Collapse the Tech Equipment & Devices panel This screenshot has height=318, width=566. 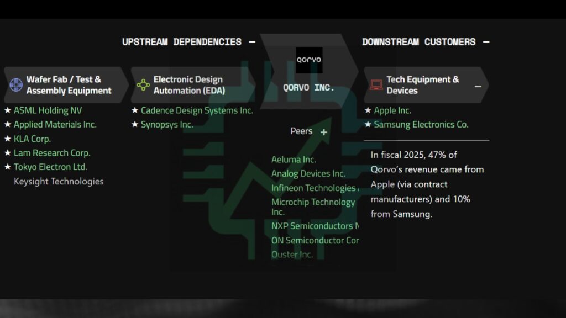pos(478,87)
